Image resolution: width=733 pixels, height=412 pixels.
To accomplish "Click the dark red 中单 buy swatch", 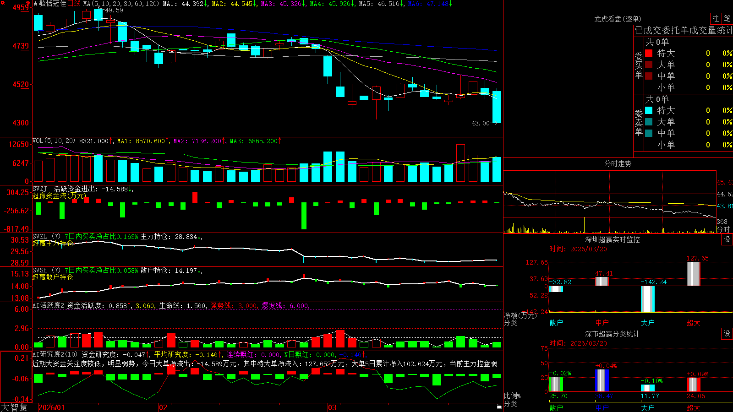I will pyautogui.click(x=649, y=76).
